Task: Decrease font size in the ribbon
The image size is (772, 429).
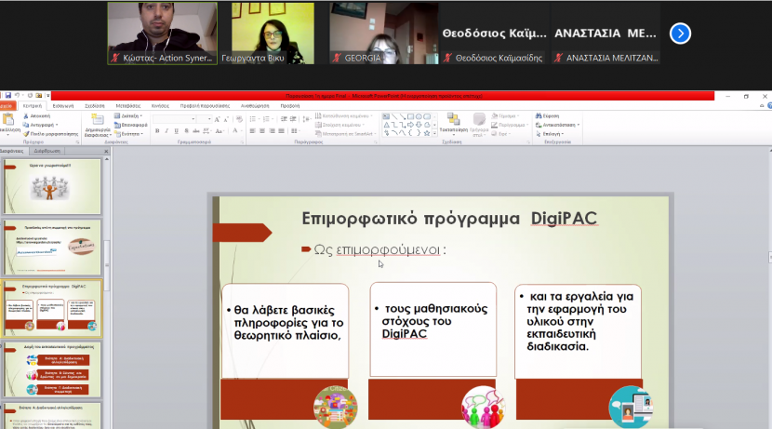Action: [x=226, y=119]
